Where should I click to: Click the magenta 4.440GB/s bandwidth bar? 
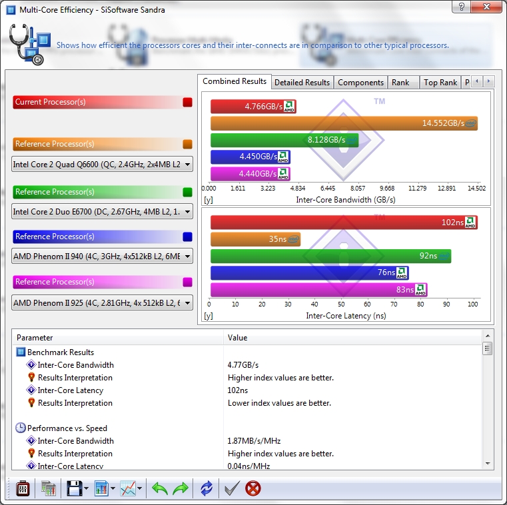click(x=251, y=174)
